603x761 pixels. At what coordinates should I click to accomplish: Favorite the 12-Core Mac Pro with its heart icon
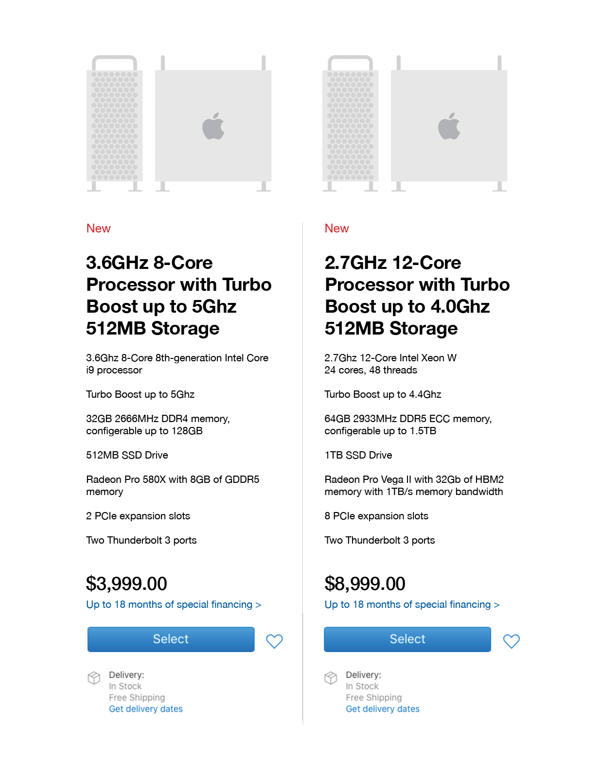(511, 641)
